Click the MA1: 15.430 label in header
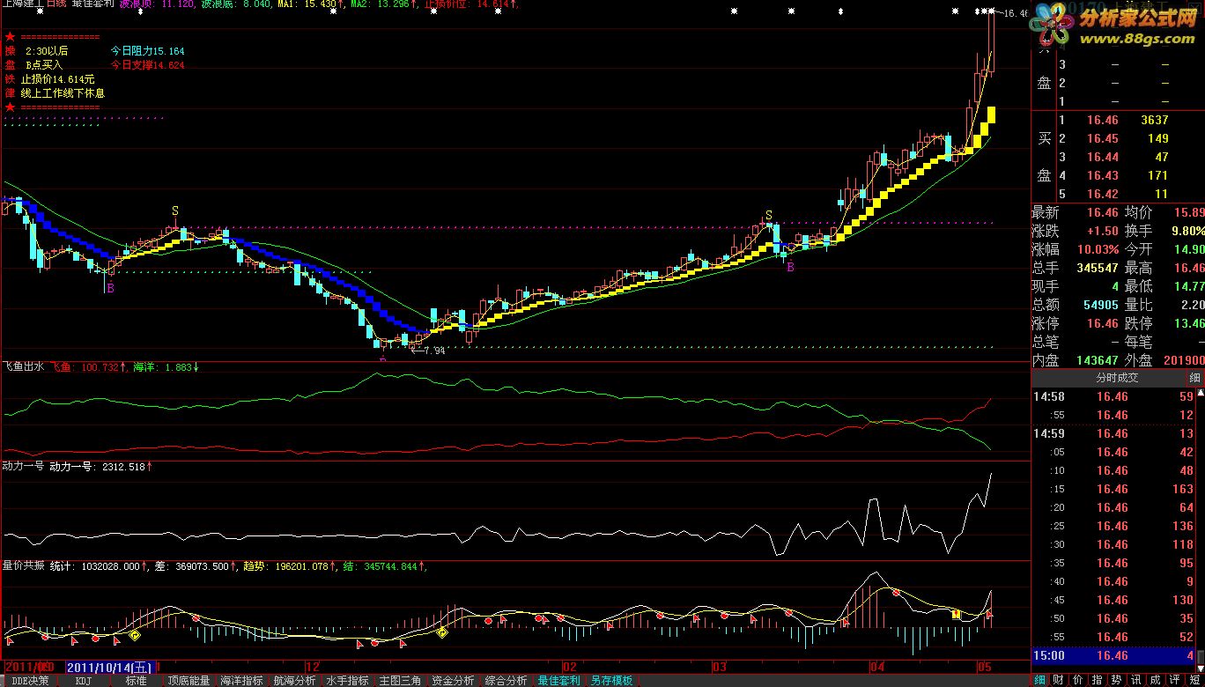The image size is (1205, 687). point(311,5)
